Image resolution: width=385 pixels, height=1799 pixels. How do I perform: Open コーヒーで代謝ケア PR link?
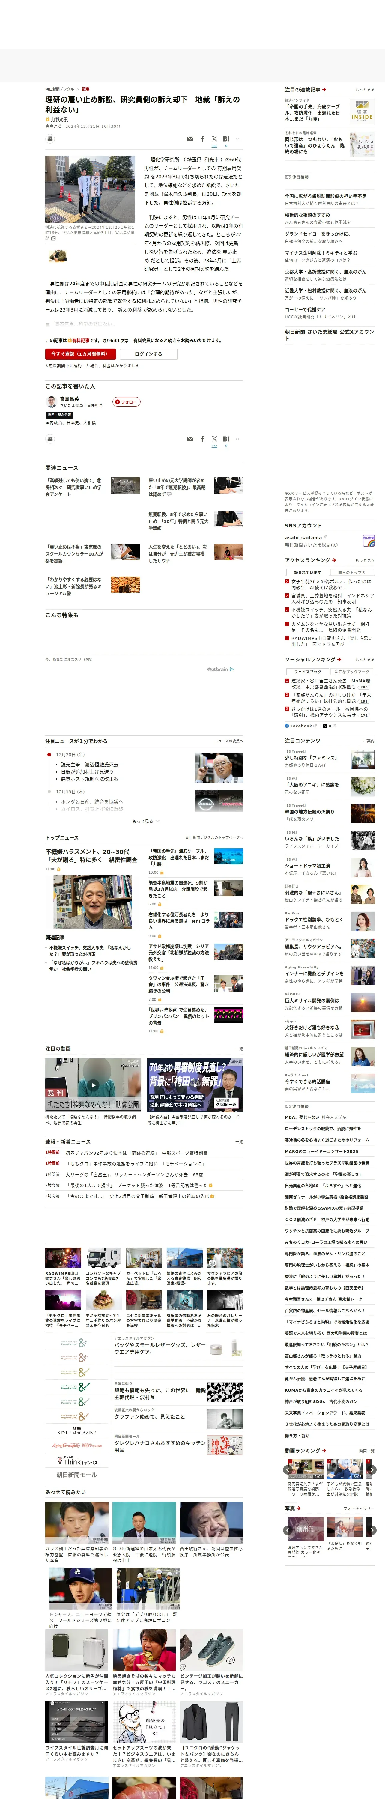[x=305, y=309]
